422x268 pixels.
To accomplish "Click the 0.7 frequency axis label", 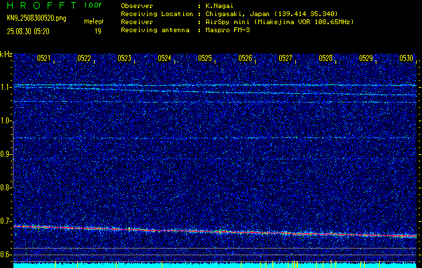I will pos(5,221).
